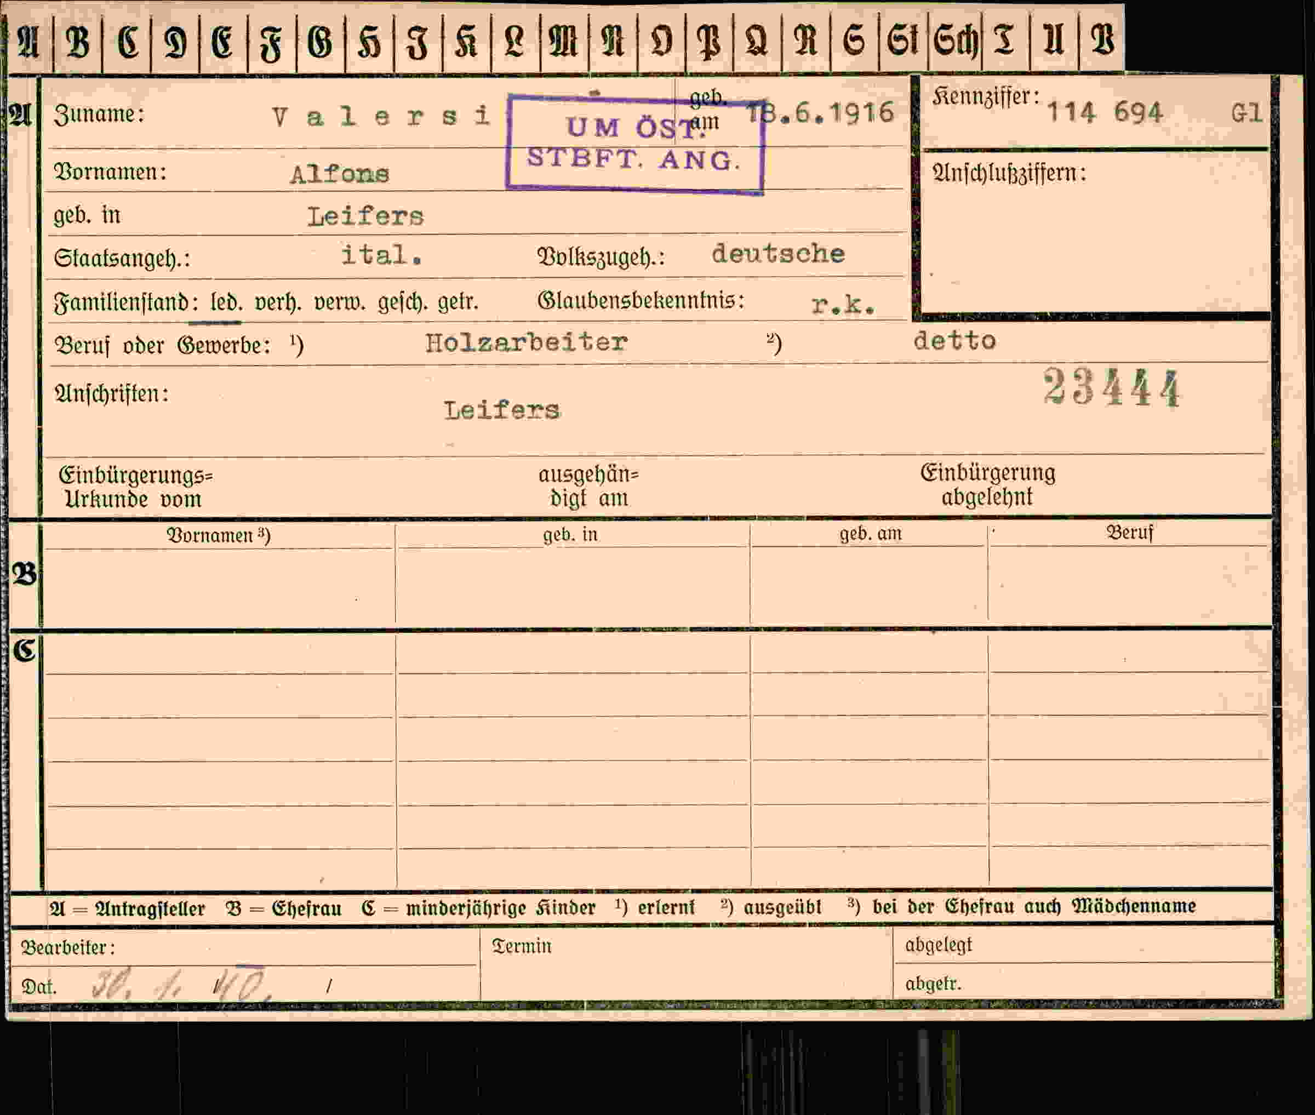This screenshot has height=1115, width=1315.
Task: Click the 'verw.' marital status option
Action: [340, 303]
